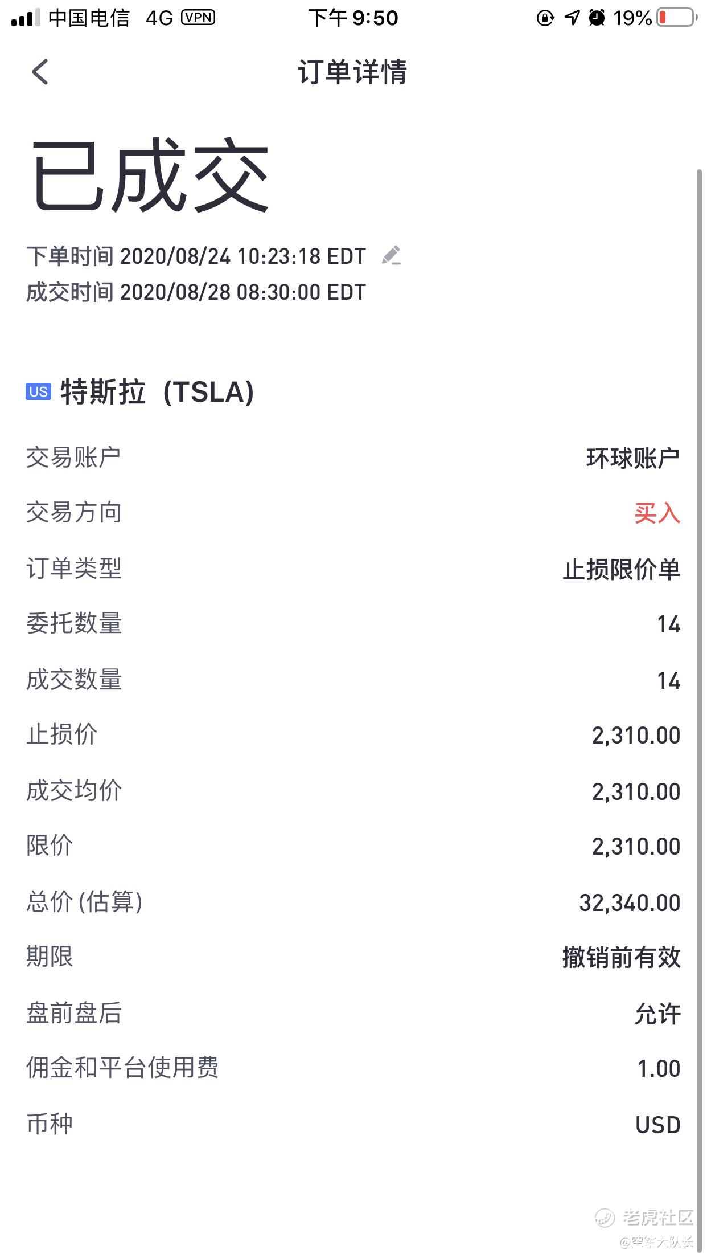Select the 订单详情 page title
This screenshot has width=707, height=1258.
point(353,72)
